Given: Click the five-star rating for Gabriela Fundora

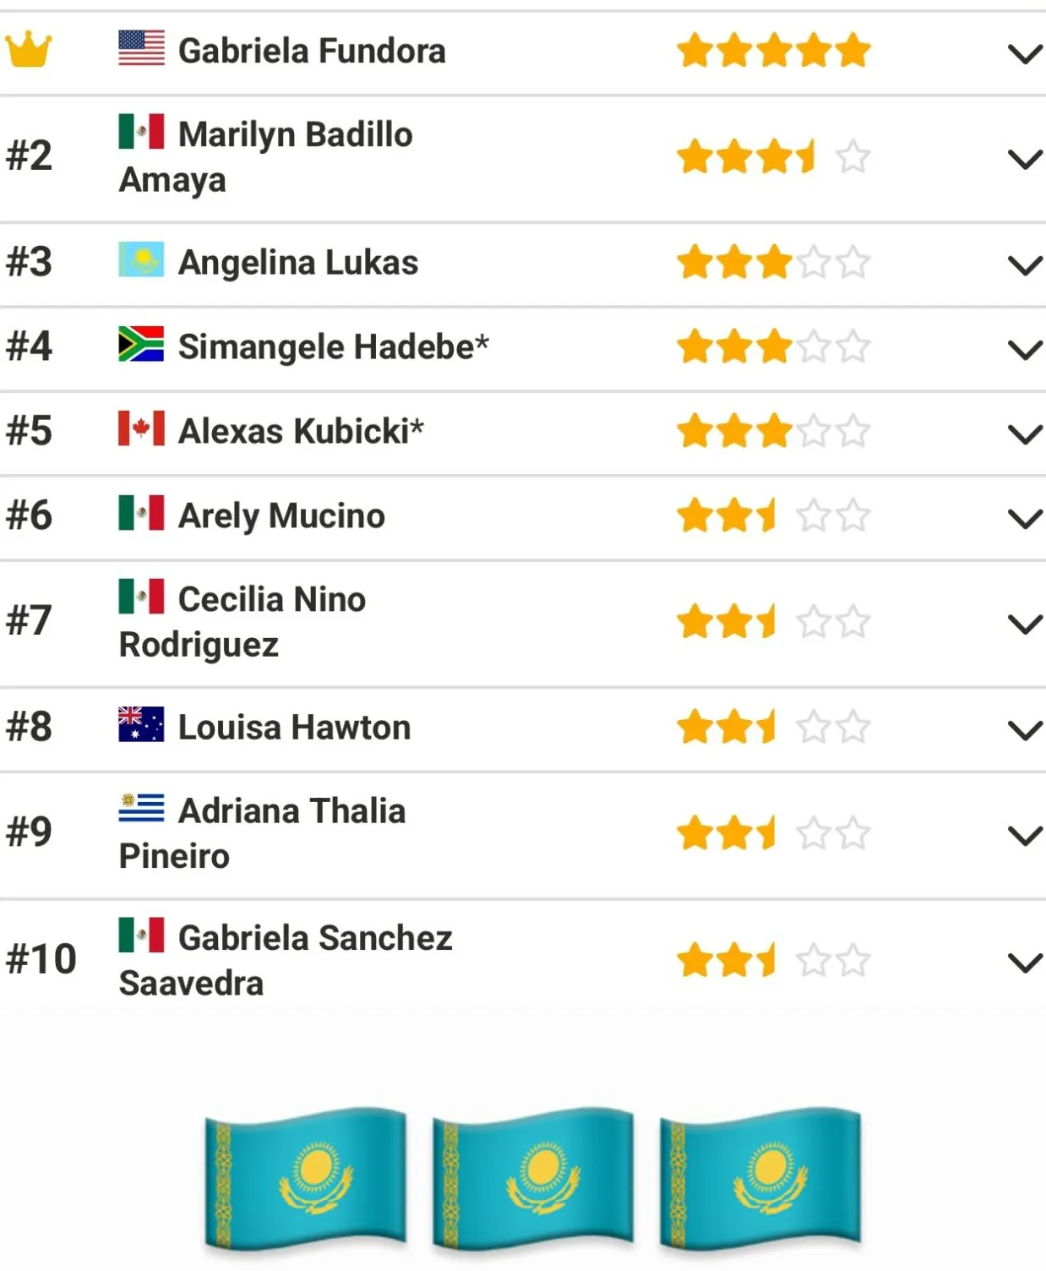Looking at the screenshot, I should point(774,50).
